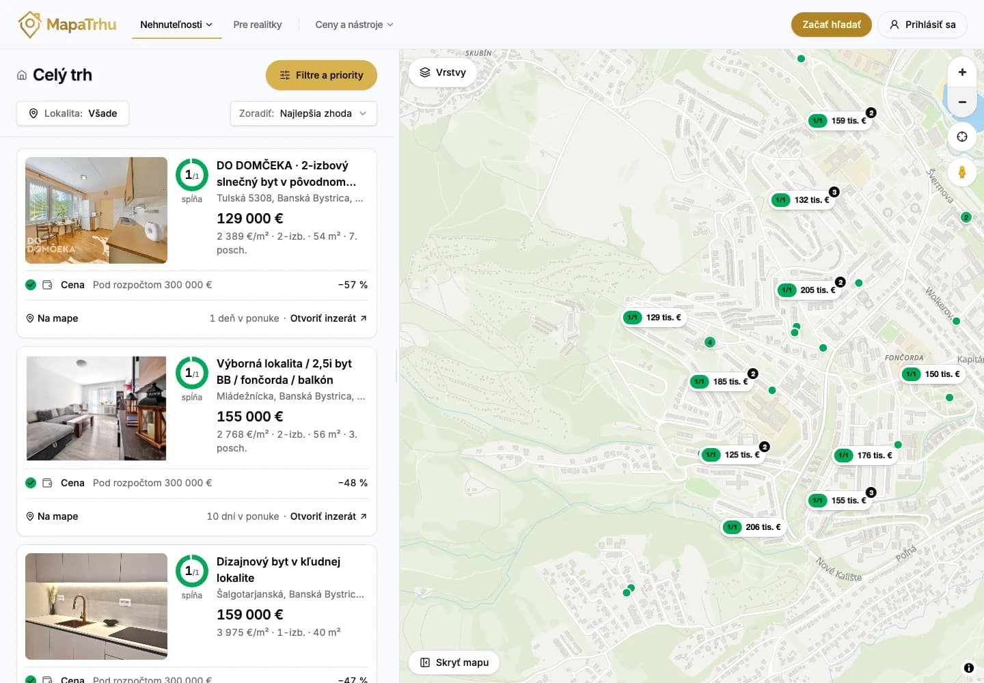Image resolution: width=984 pixels, height=683 pixels.
Task: Click title Výborná lokalita / 2,5i byt
Action: (x=284, y=372)
